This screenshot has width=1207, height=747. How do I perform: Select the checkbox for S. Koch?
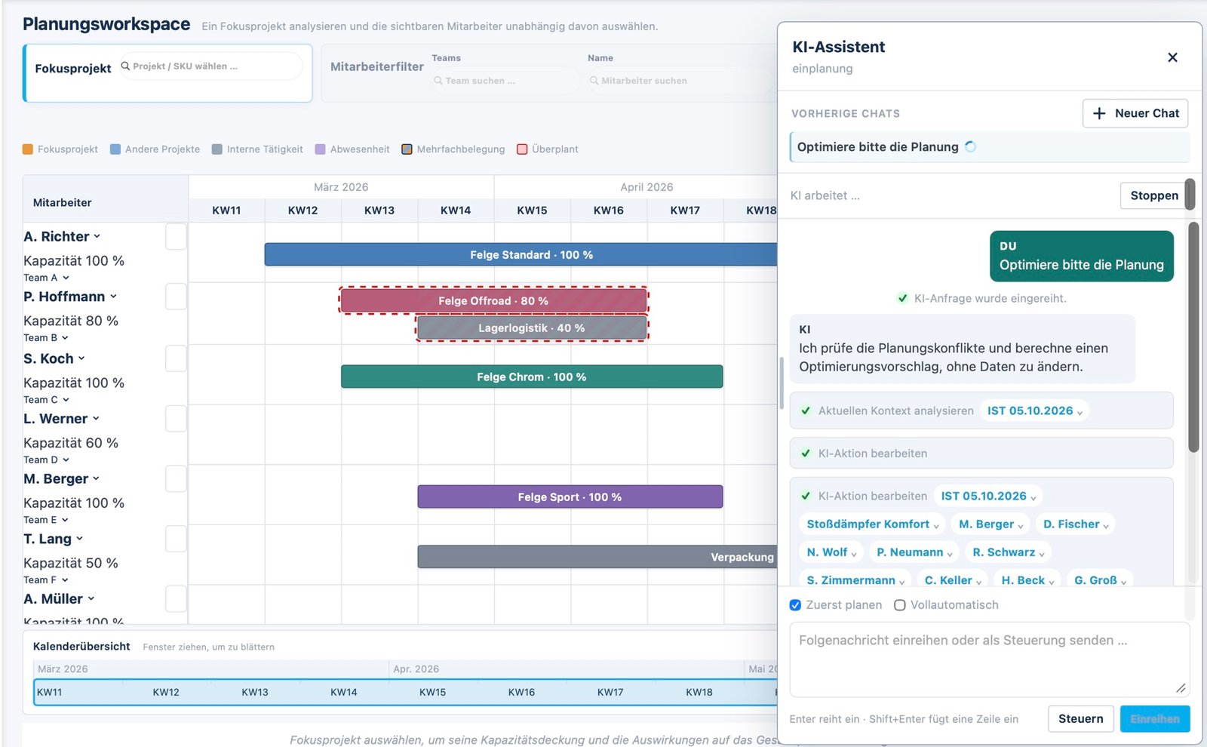tap(176, 358)
